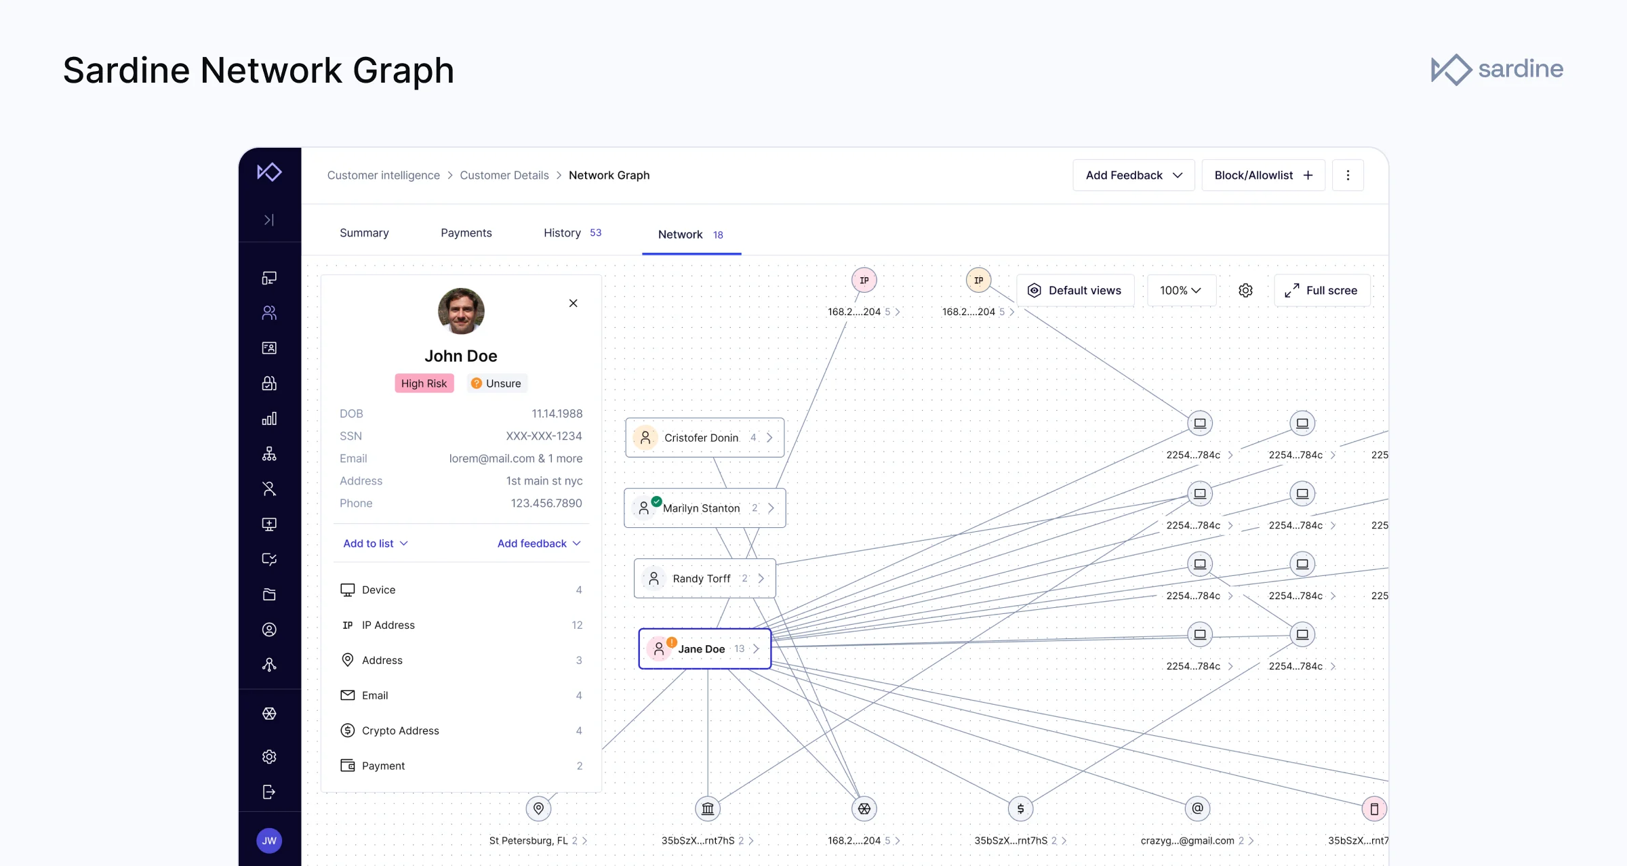Expand the Marilyn Stanton node connections
This screenshot has width=1627, height=866.
tap(770, 508)
